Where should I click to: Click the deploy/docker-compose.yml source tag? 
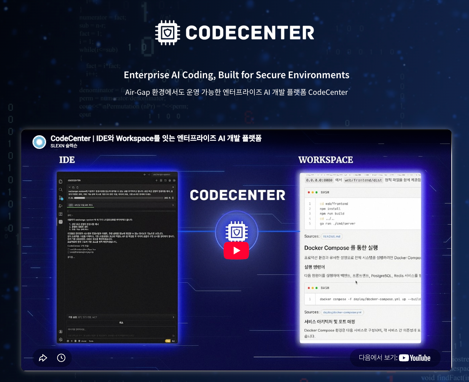(342, 312)
